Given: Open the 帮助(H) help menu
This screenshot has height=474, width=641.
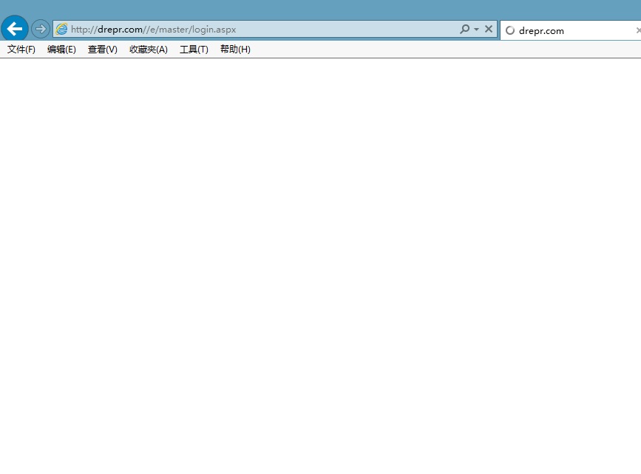Looking at the screenshot, I should [x=235, y=50].
